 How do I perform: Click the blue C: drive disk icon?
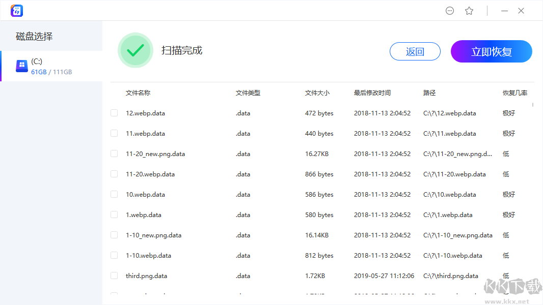point(21,66)
